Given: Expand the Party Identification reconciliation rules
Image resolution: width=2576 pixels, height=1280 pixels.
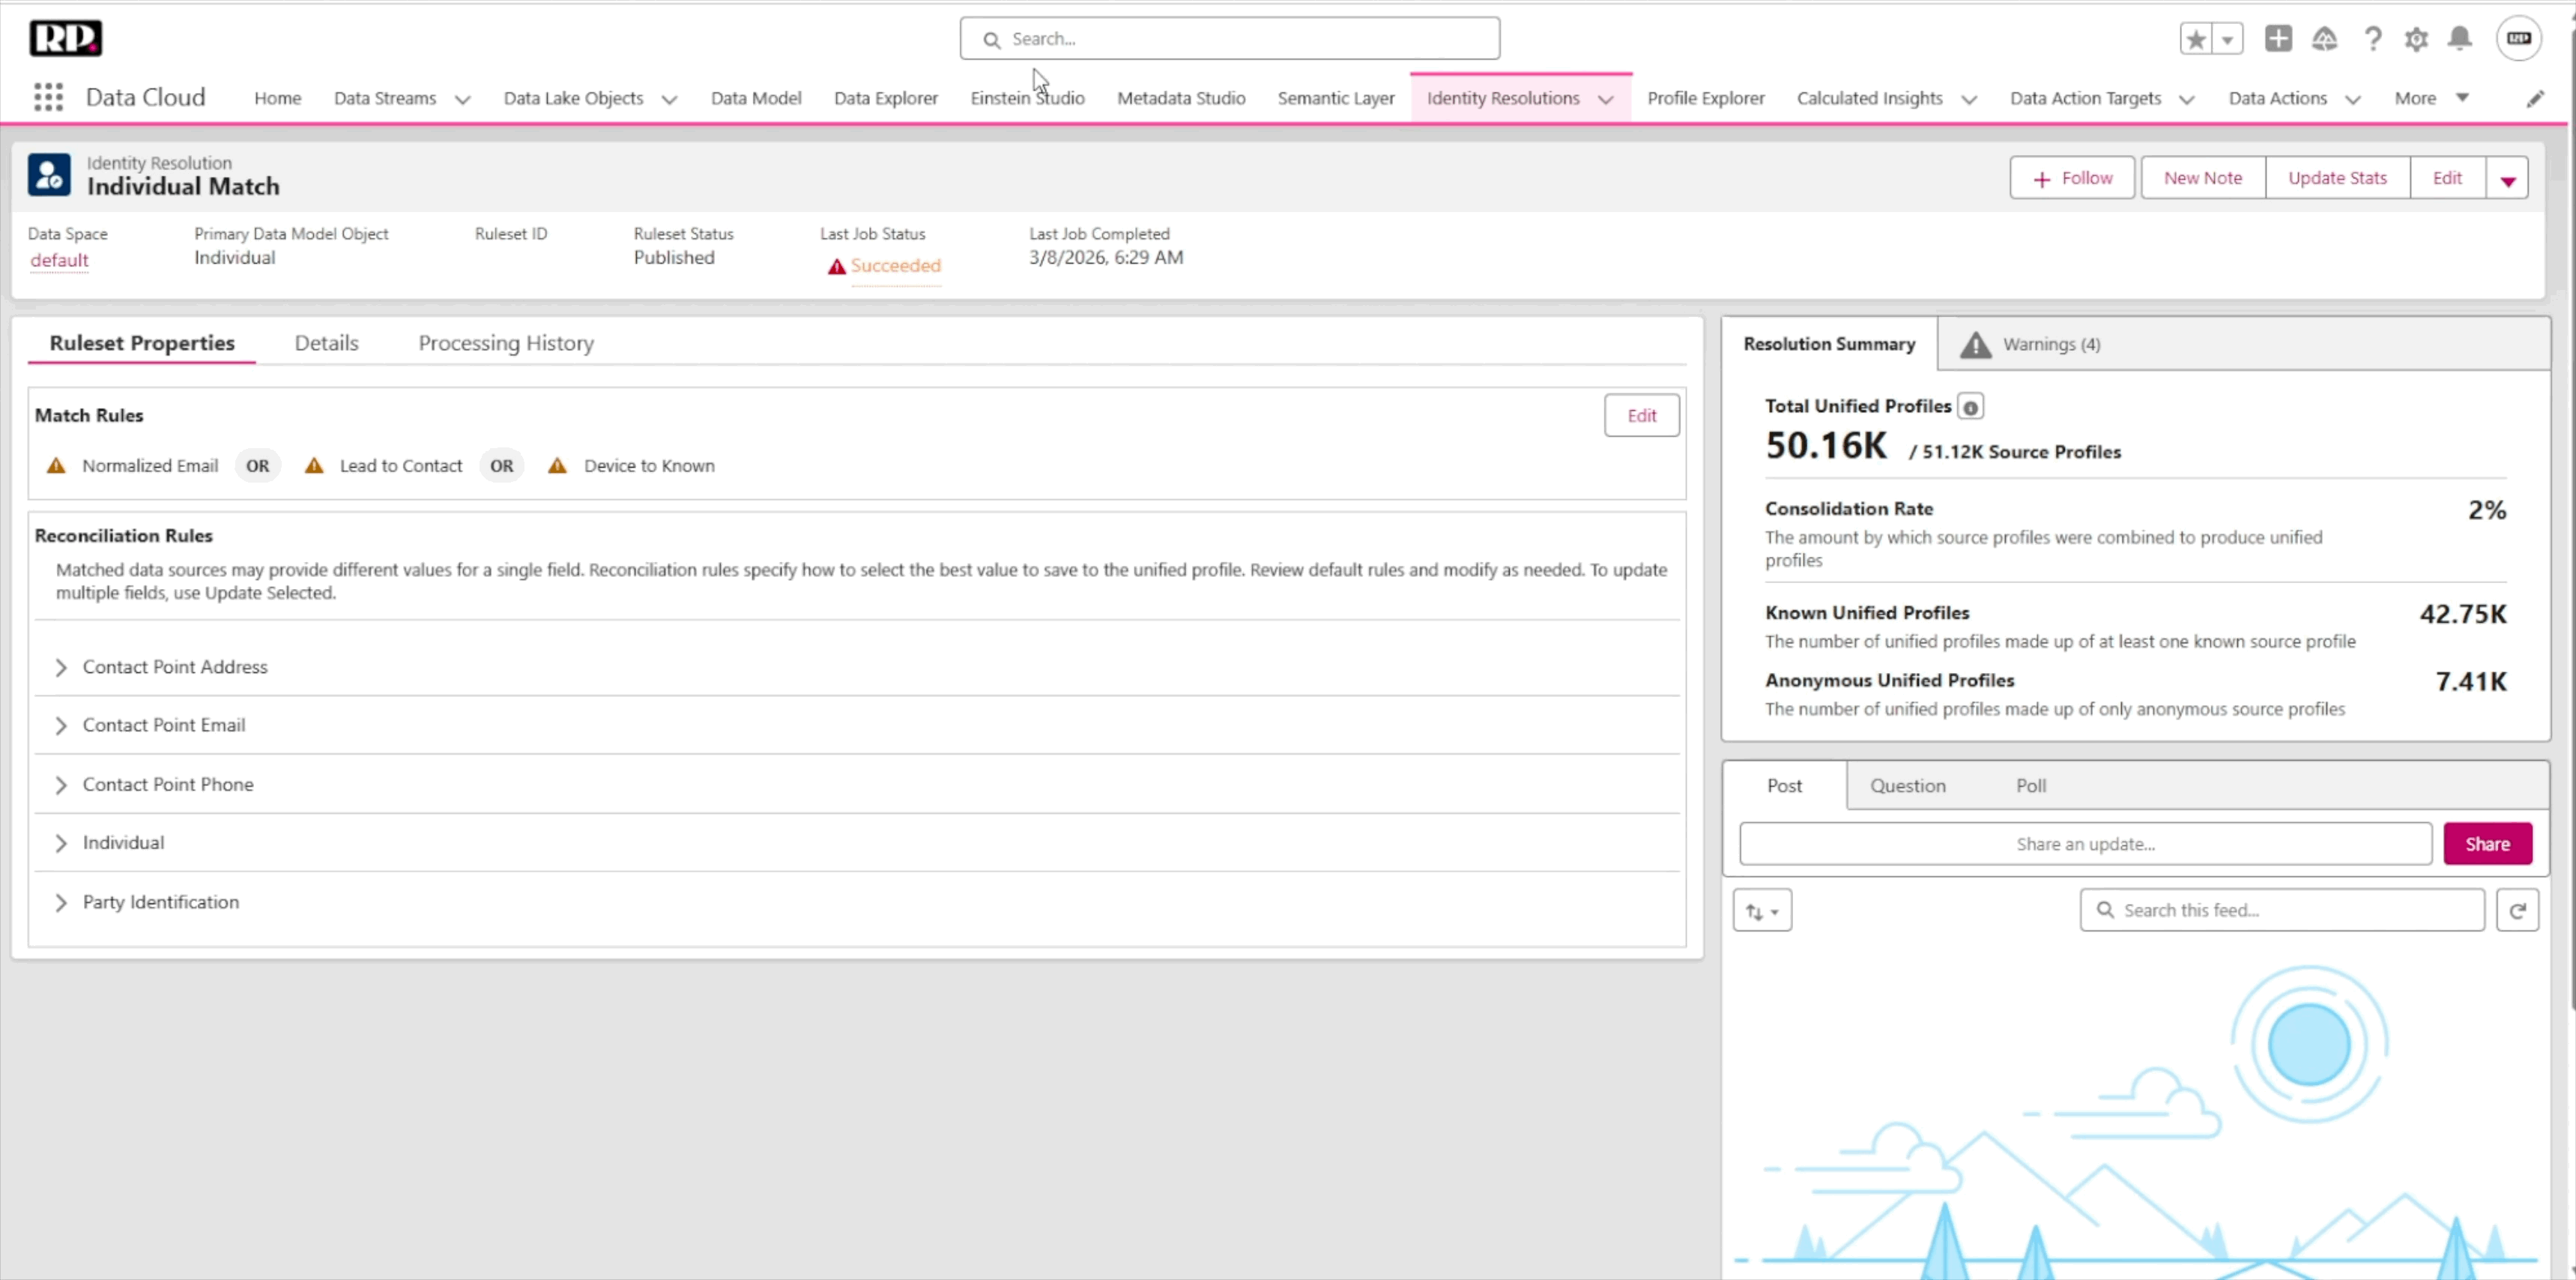Looking at the screenshot, I should [x=61, y=902].
